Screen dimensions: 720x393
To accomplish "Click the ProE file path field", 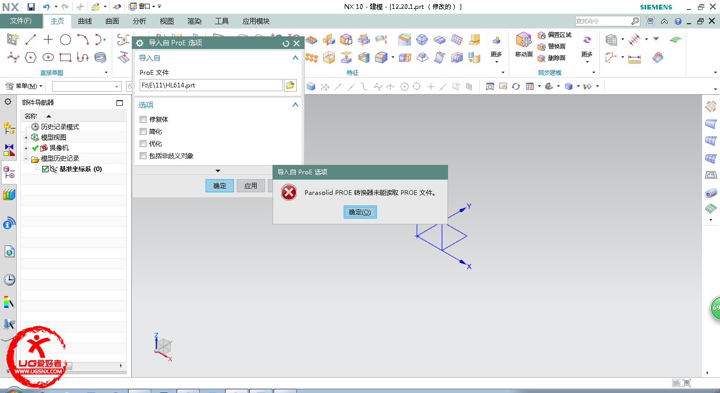I will (x=211, y=85).
